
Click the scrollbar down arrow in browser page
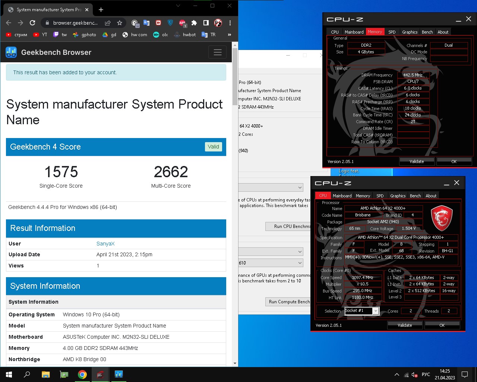pos(235,363)
